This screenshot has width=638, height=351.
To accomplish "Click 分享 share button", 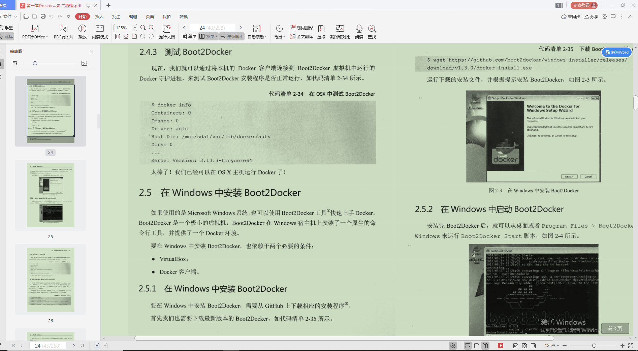I will 591,17.
